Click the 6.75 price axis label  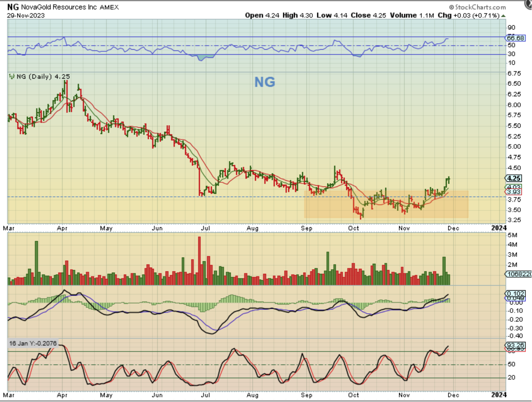click(x=514, y=73)
